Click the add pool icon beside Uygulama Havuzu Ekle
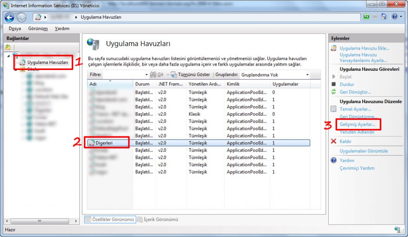The image size is (408, 237). coord(333,48)
